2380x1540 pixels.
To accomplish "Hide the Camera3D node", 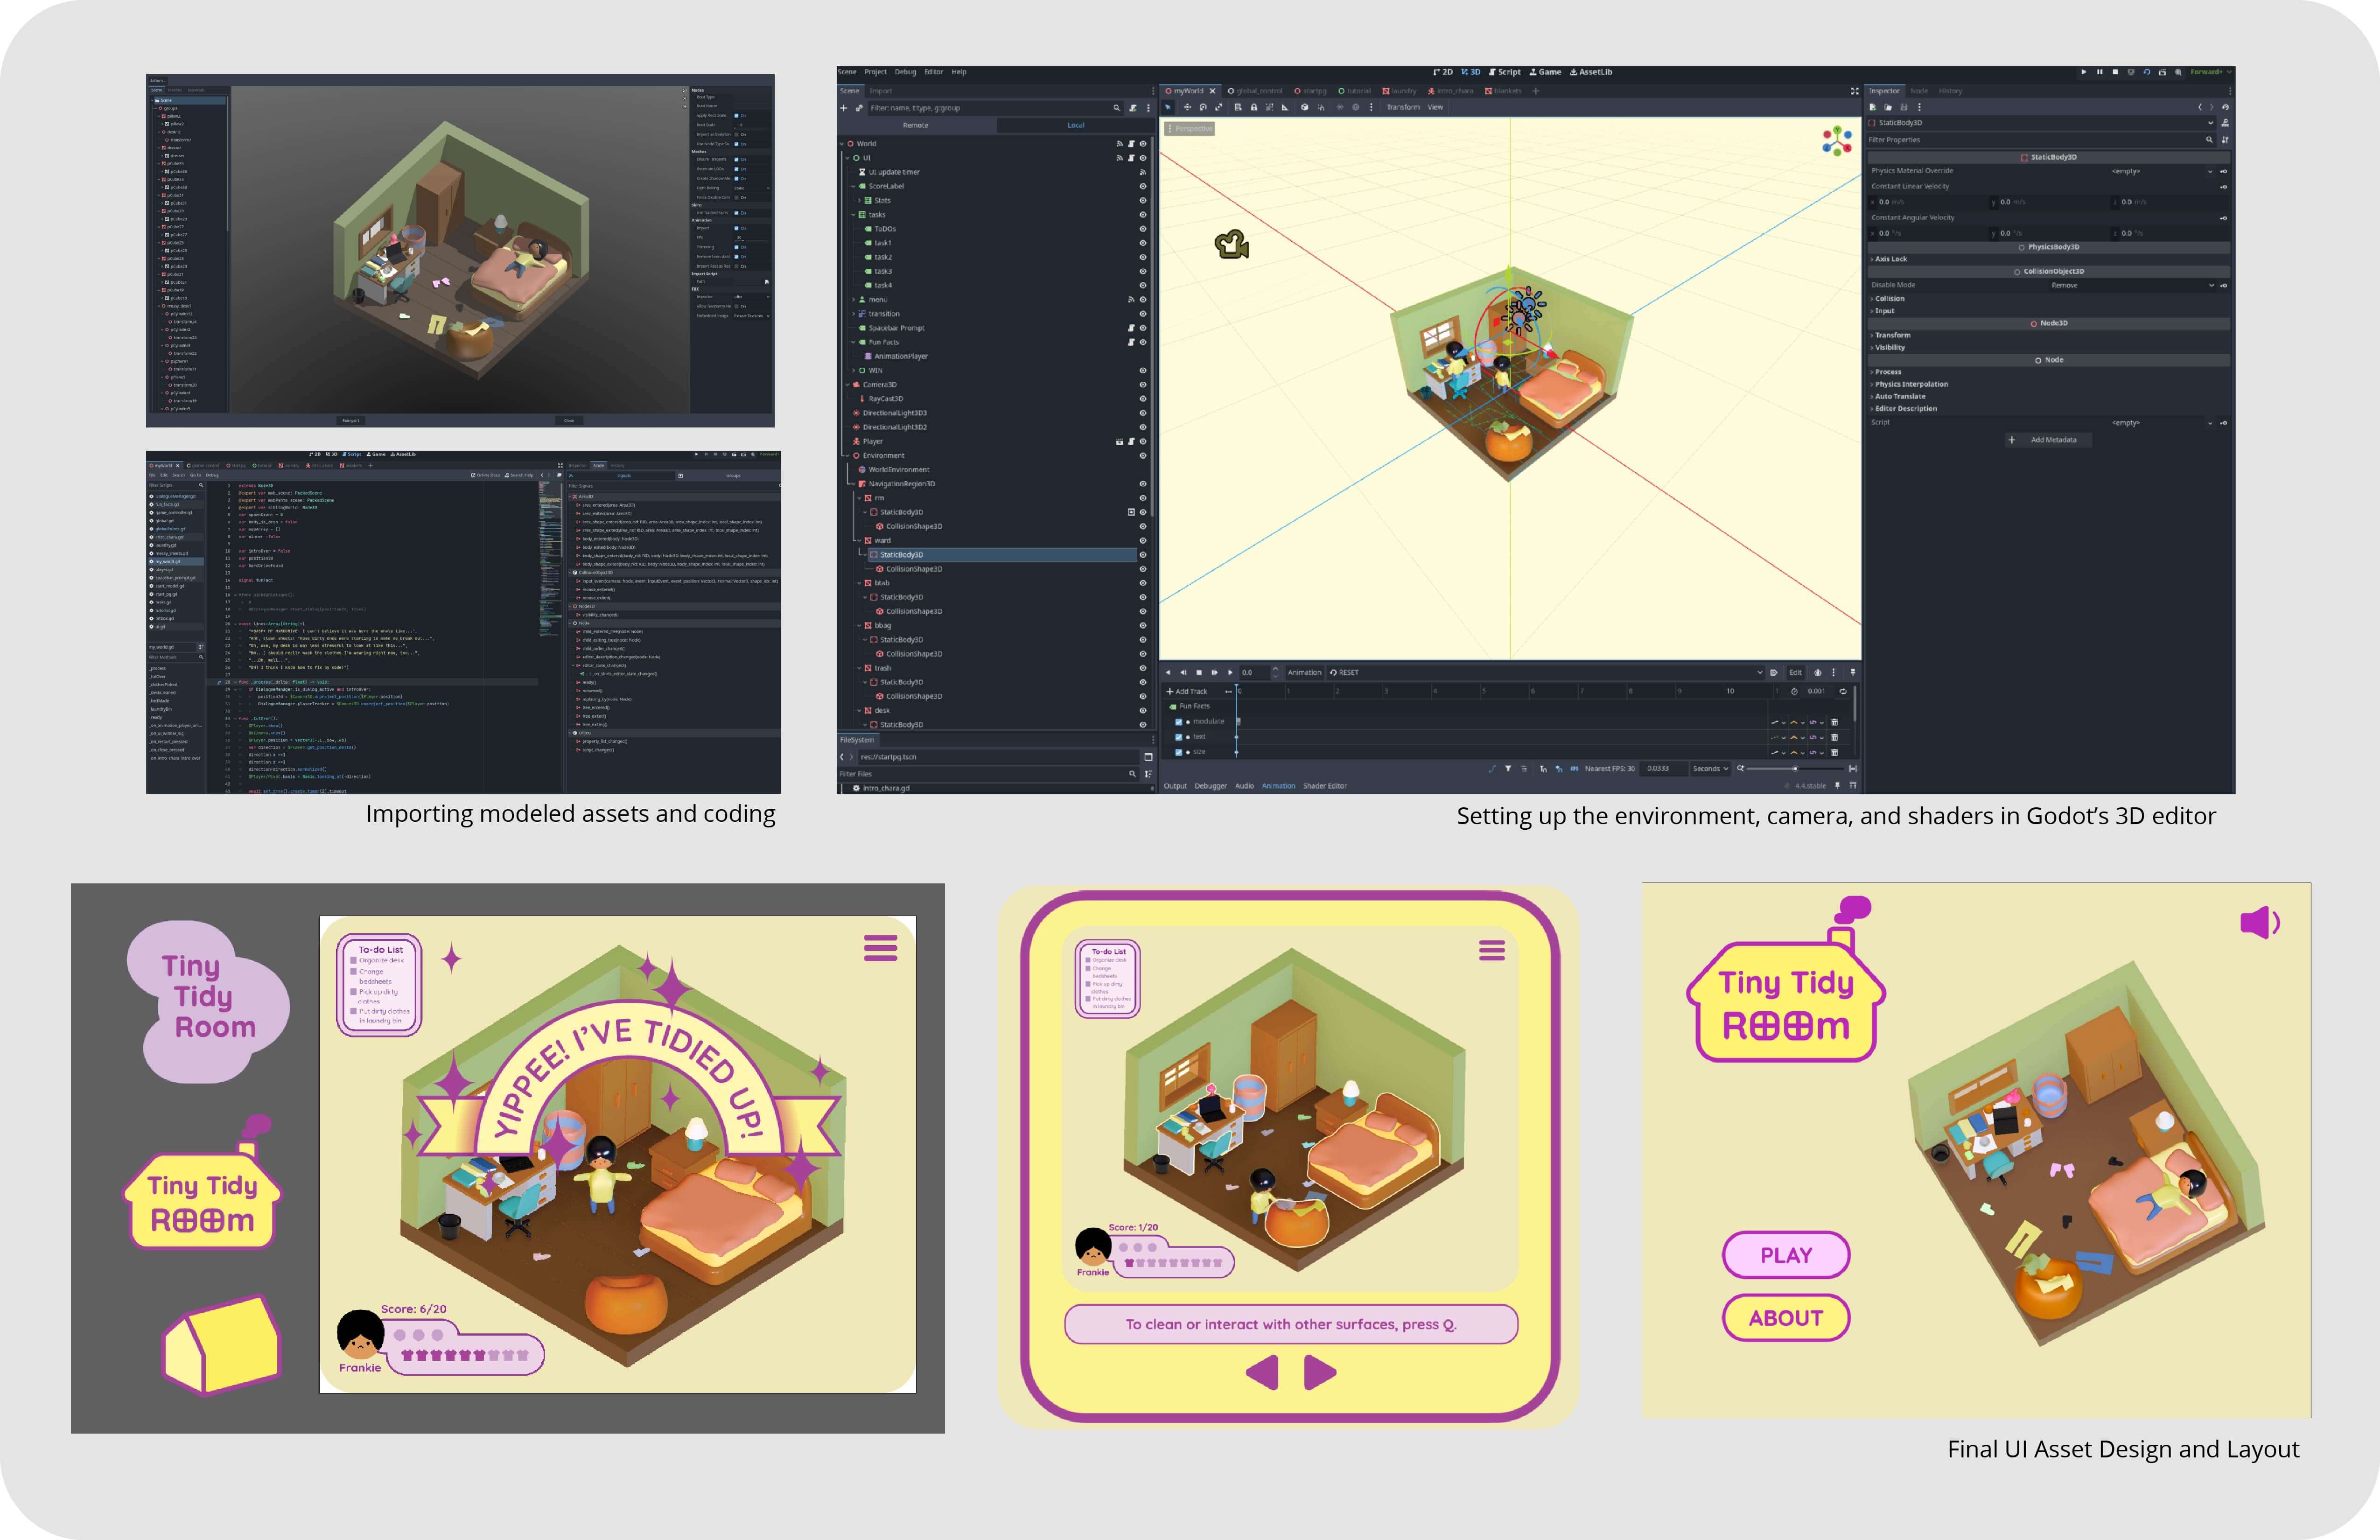I will click(1143, 385).
